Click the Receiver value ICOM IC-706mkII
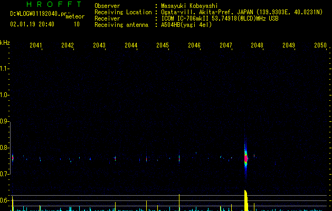This screenshot has width=332, height=211. 185,18
